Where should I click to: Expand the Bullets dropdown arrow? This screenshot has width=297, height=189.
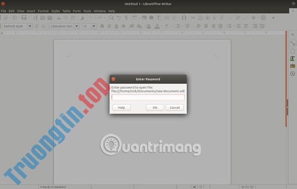tap(182, 26)
